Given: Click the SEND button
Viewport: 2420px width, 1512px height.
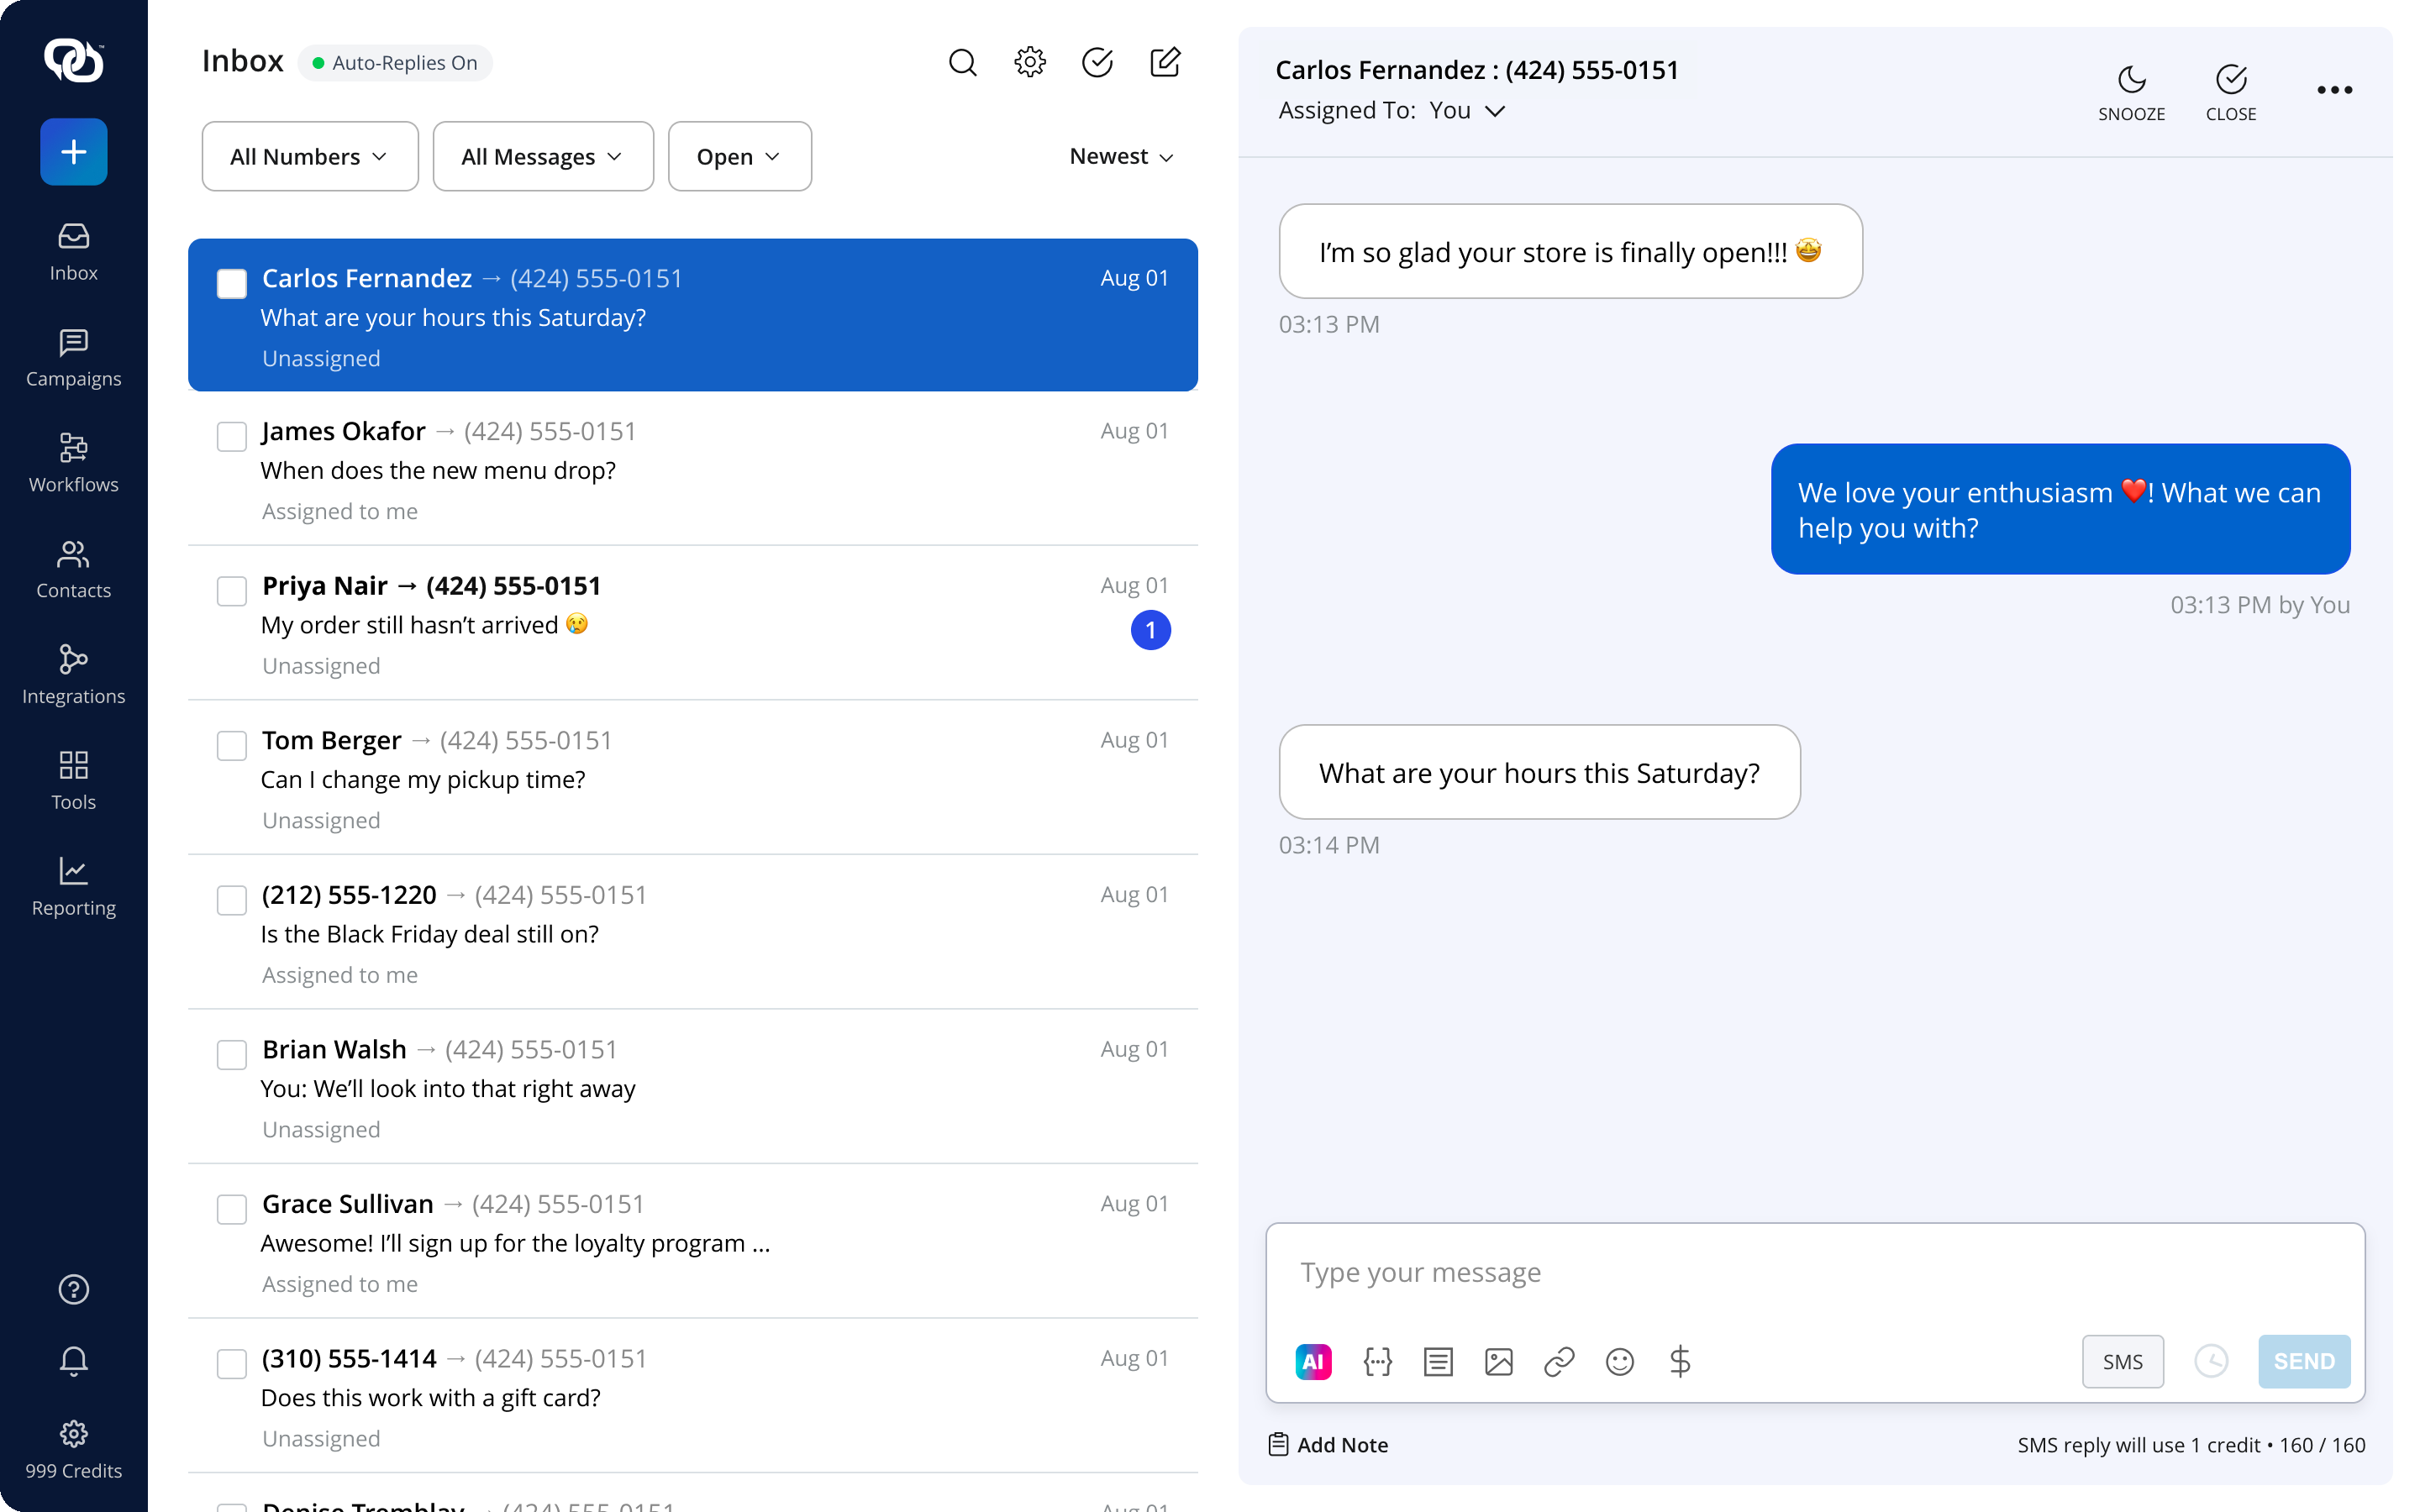Looking at the screenshot, I should (x=2303, y=1361).
